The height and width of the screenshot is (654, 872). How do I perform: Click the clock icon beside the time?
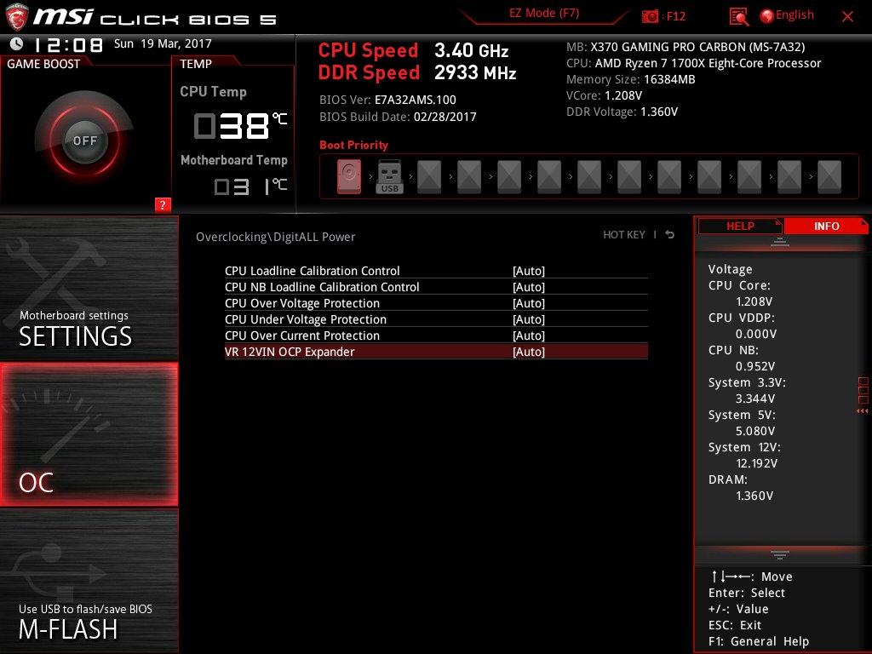point(17,43)
